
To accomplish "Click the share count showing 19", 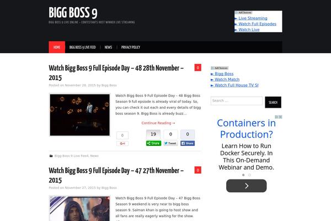I will pyautogui.click(x=153, y=134).
